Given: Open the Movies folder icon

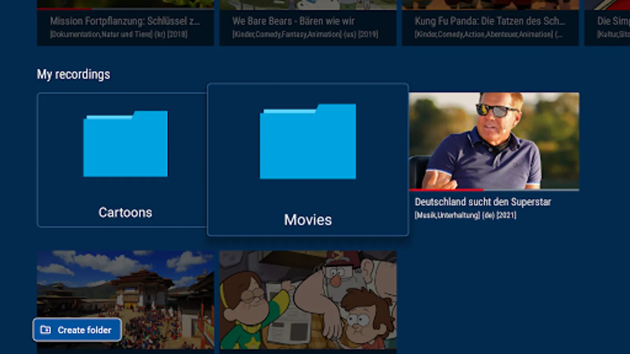Looking at the screenshot, I should coord(308,142).
